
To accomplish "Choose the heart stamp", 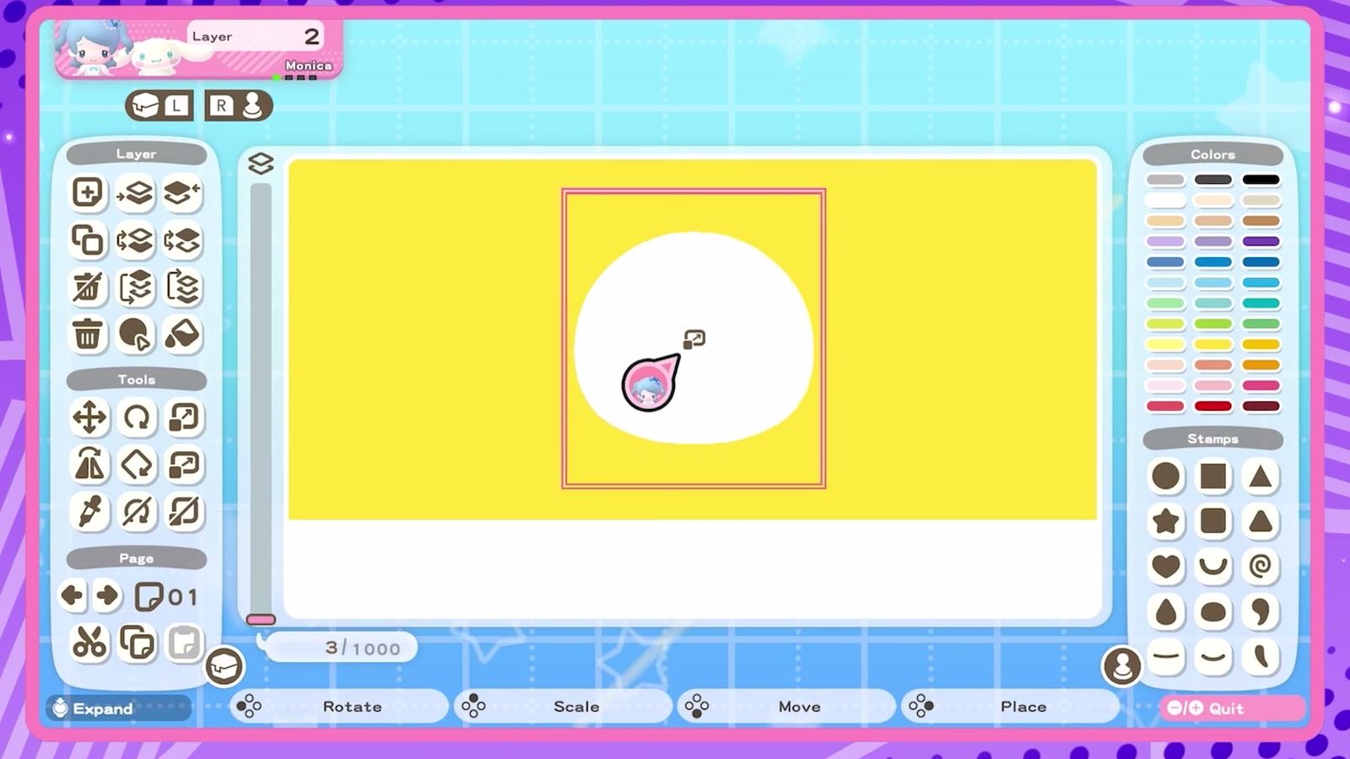I will coord(1166,566).
